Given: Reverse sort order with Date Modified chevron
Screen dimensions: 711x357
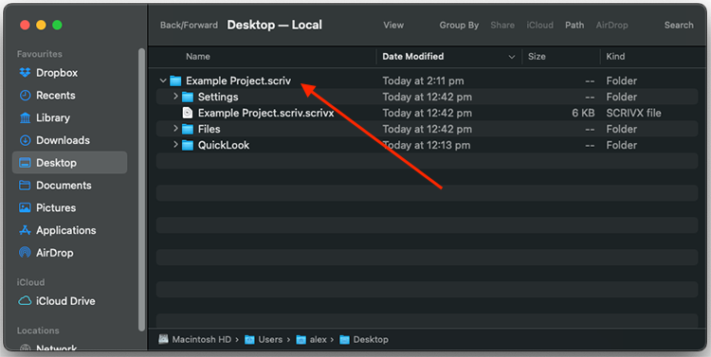Looking at the screenshot, I should (512, 57).
